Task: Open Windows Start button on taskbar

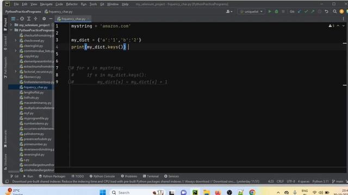Action: 103,192
